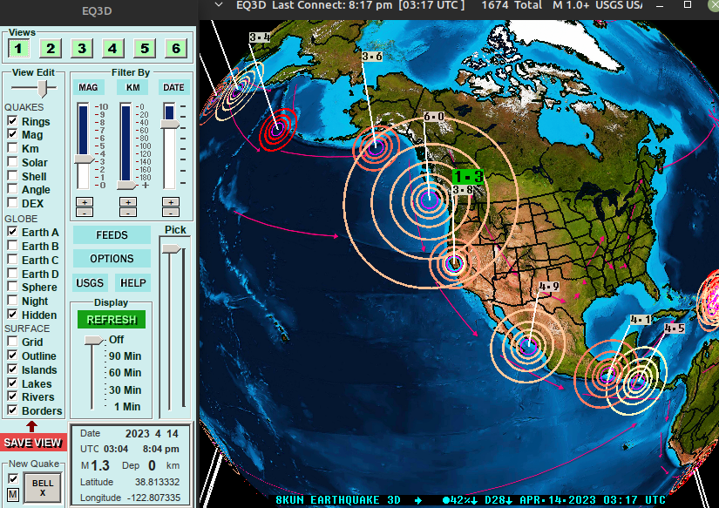Switch to view 2
Viewport: 719px width, 508px height.
click(x=51, y=49)
